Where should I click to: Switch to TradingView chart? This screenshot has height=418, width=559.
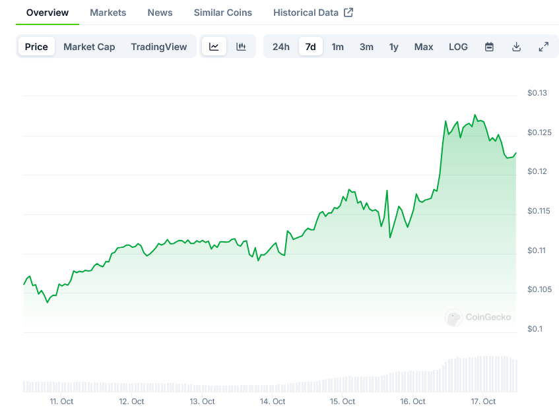(158, 47)
